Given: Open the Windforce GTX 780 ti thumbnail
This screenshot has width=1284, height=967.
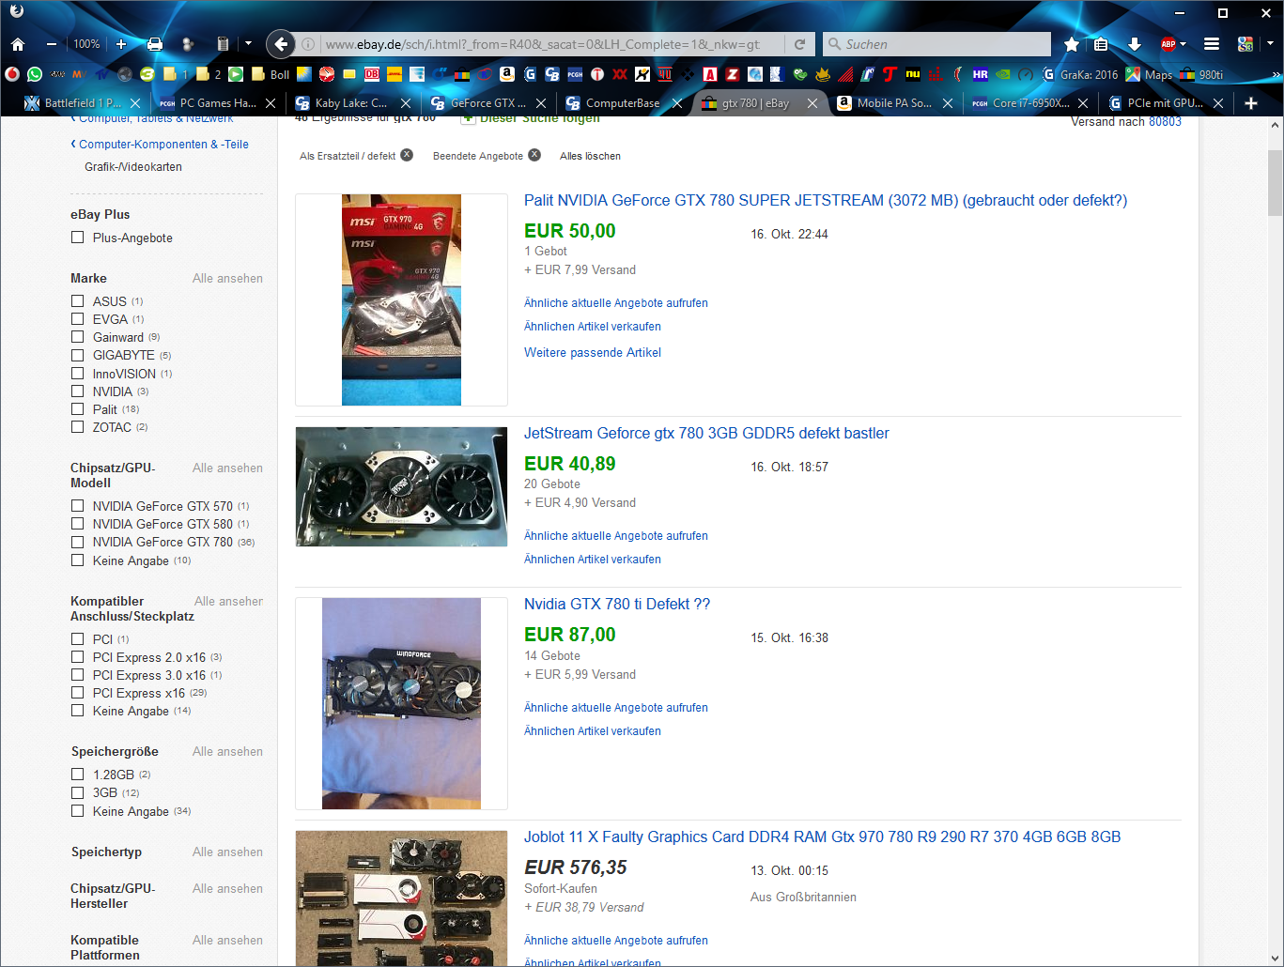Looking at the screenshot, I should pos(401,703).
